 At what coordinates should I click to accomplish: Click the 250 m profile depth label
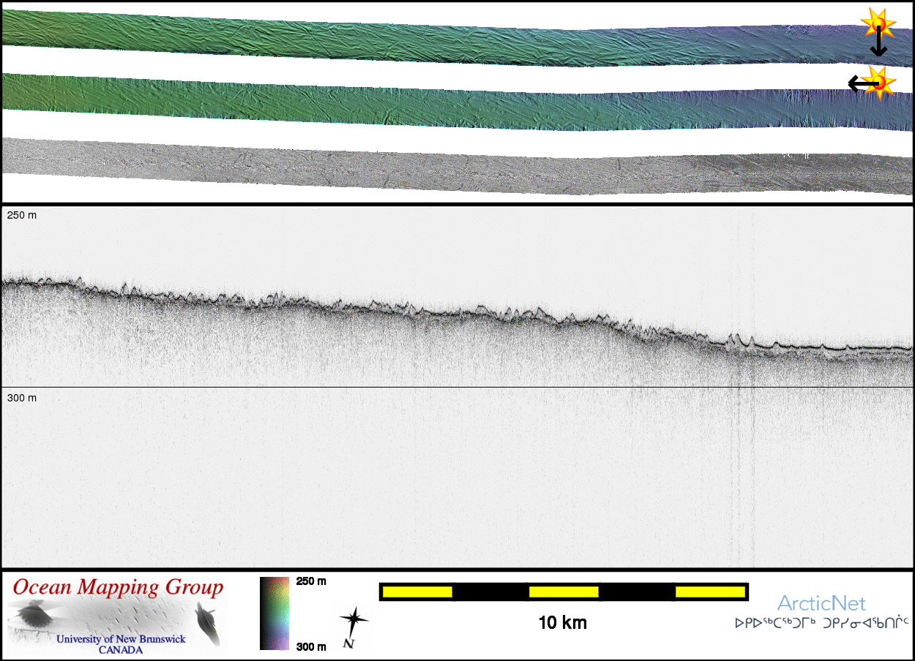[x=21, y=216]
